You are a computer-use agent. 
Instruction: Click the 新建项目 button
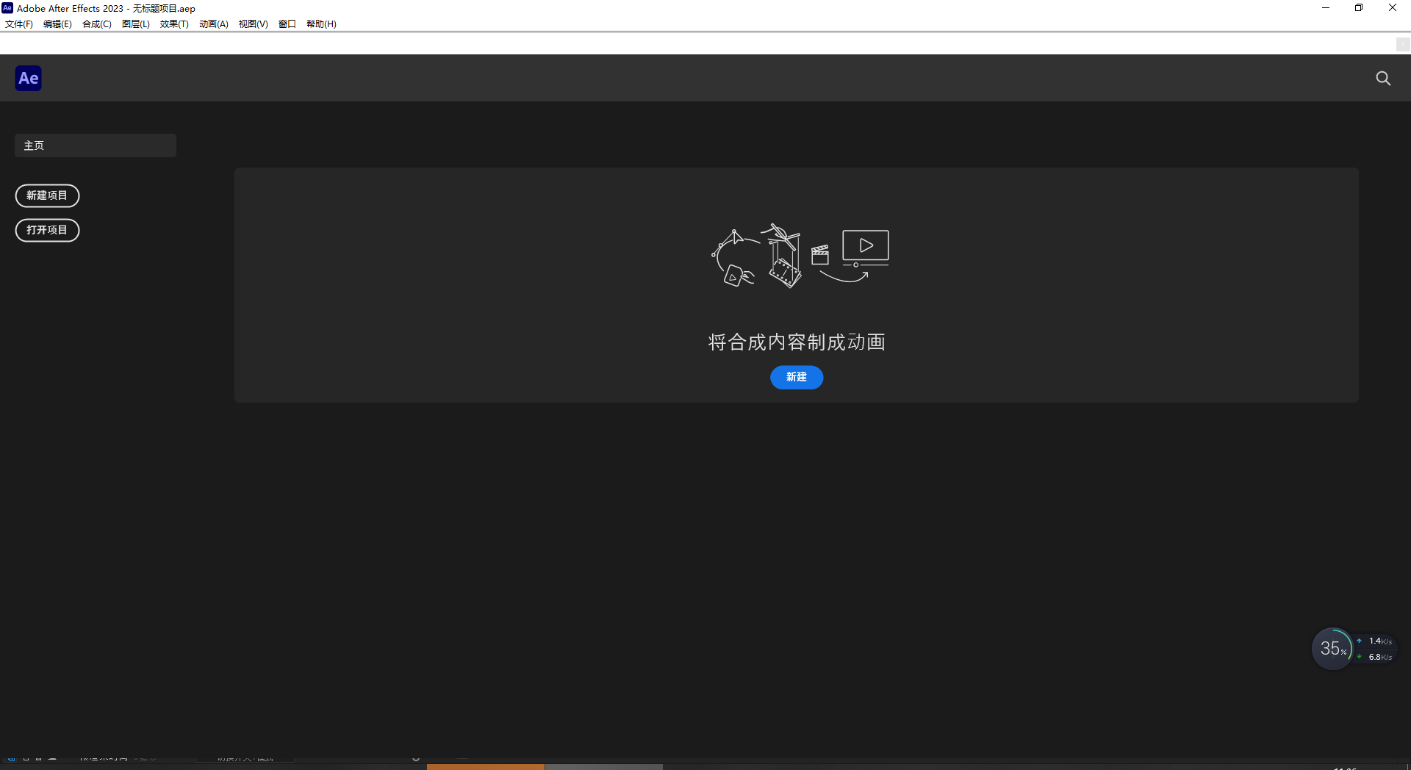47,195
